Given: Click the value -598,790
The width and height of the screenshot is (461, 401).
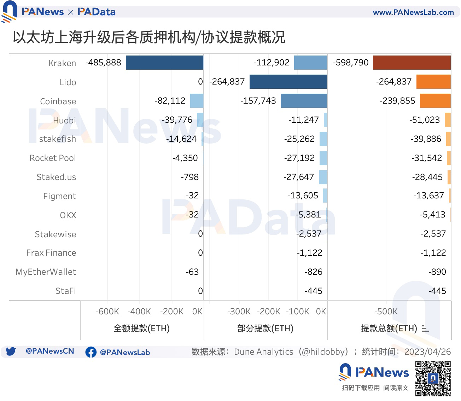Looking at the screenshot, I should (x=351, y=63).
